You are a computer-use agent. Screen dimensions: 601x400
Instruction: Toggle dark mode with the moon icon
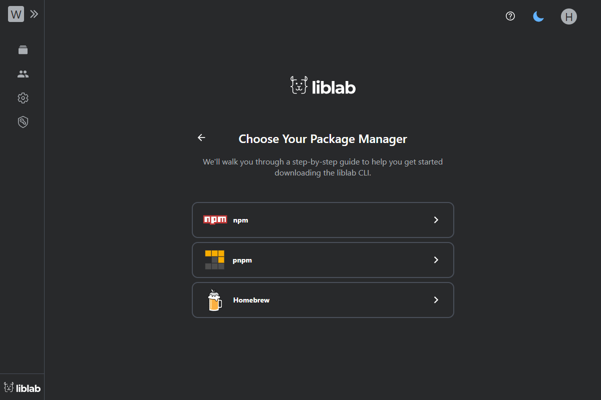[538, 16]
